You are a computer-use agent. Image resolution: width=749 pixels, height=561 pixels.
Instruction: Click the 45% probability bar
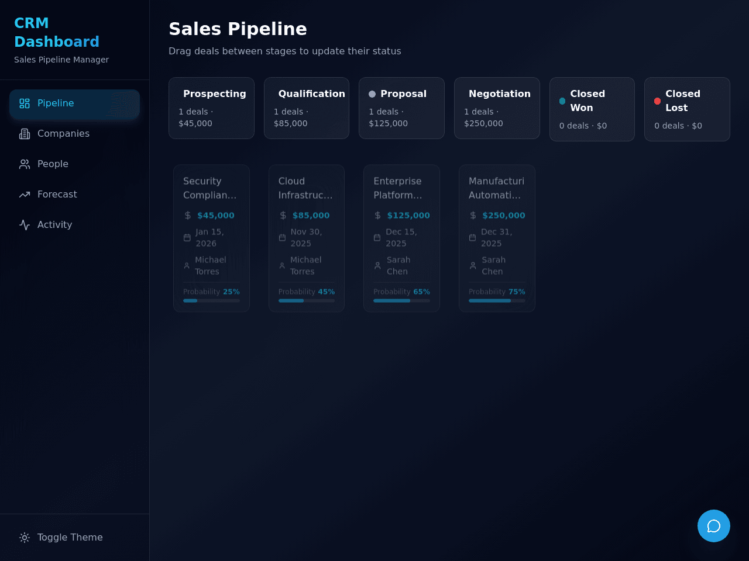click(x=307, y=300)
